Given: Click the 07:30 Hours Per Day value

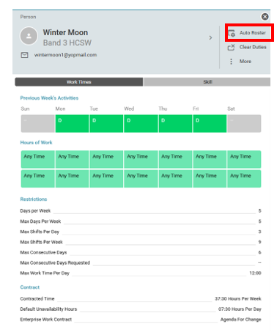Looking at the screenshot, I should point(240,309).
